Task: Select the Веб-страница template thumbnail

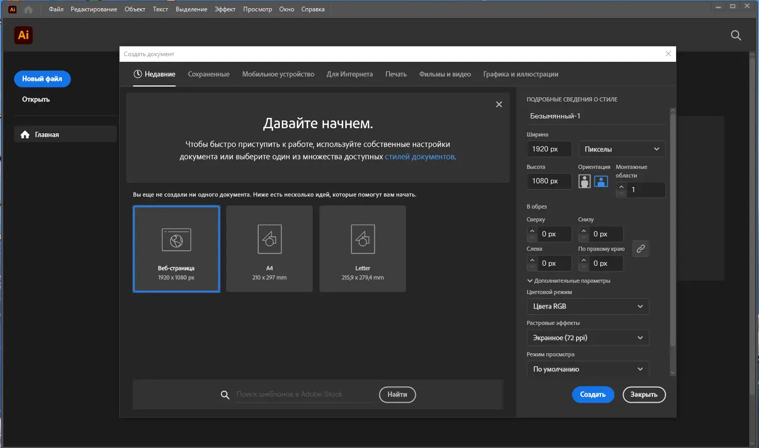Action: (176, 249)
